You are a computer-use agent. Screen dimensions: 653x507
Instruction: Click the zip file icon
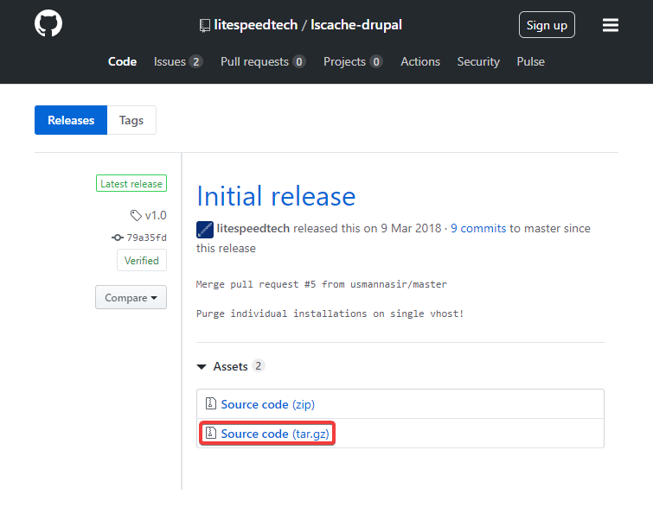click(211, 403)
